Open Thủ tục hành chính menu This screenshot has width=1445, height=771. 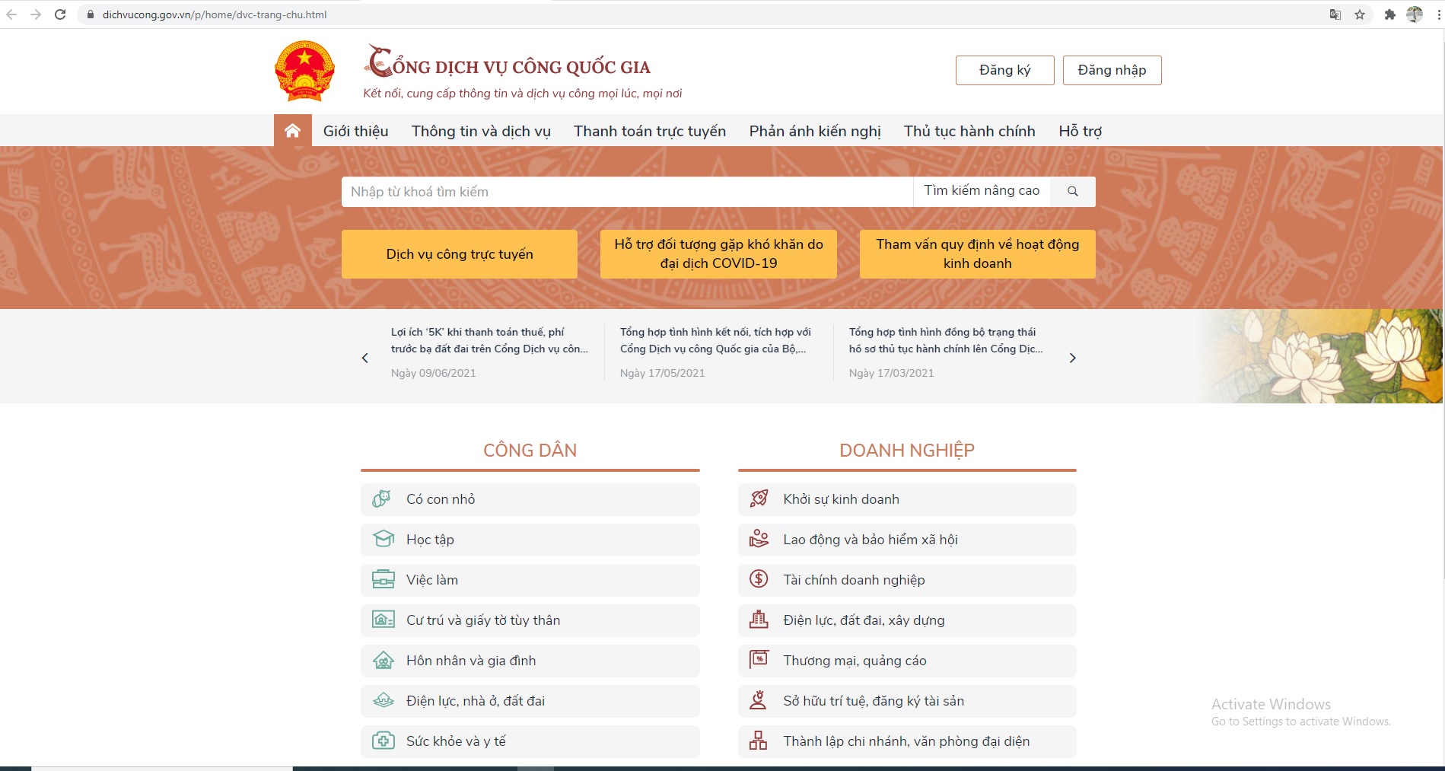tap(969, 131)
